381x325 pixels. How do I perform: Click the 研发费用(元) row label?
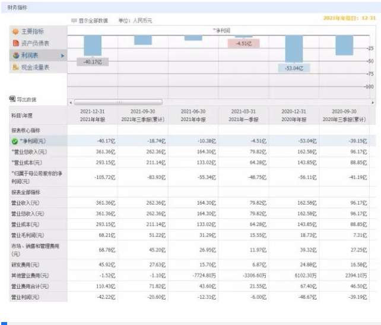27,264
